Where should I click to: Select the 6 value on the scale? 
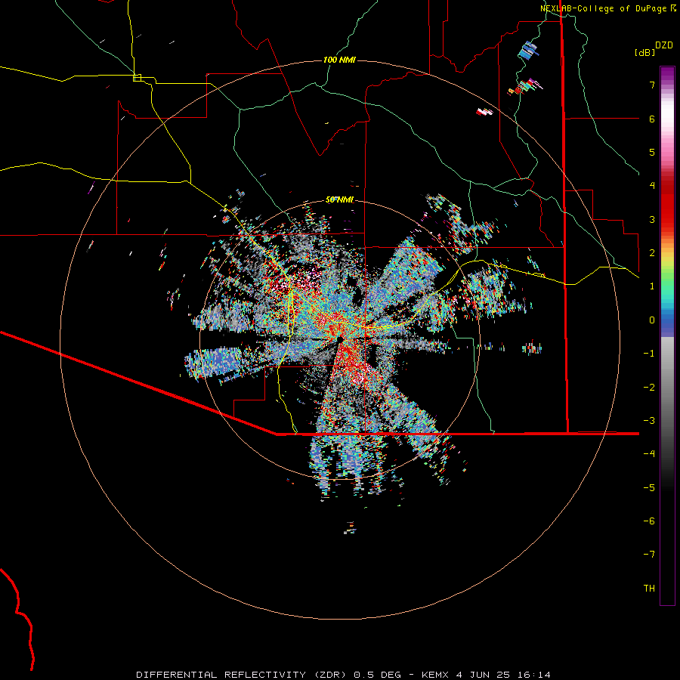point(652,119)
